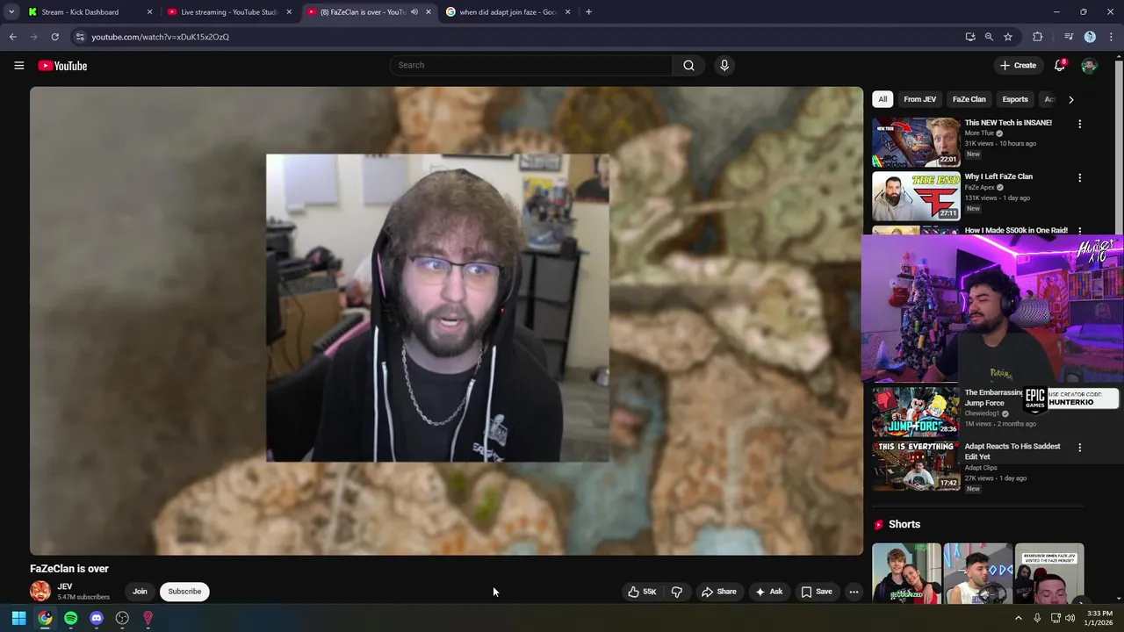
Task: Start voice search with the microphone
Action: [x=724, y=65]
